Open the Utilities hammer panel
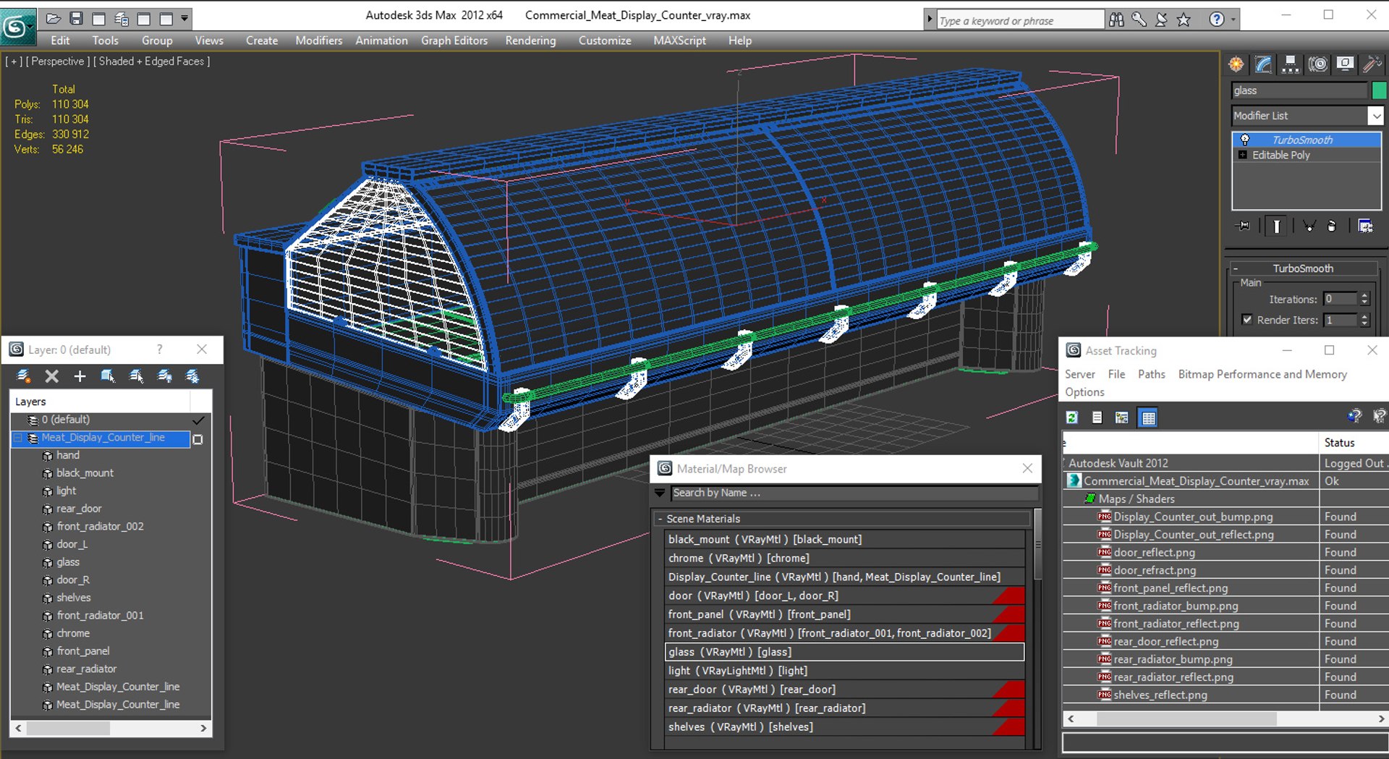1389x759 pixels. click(x=1372, y=64)
